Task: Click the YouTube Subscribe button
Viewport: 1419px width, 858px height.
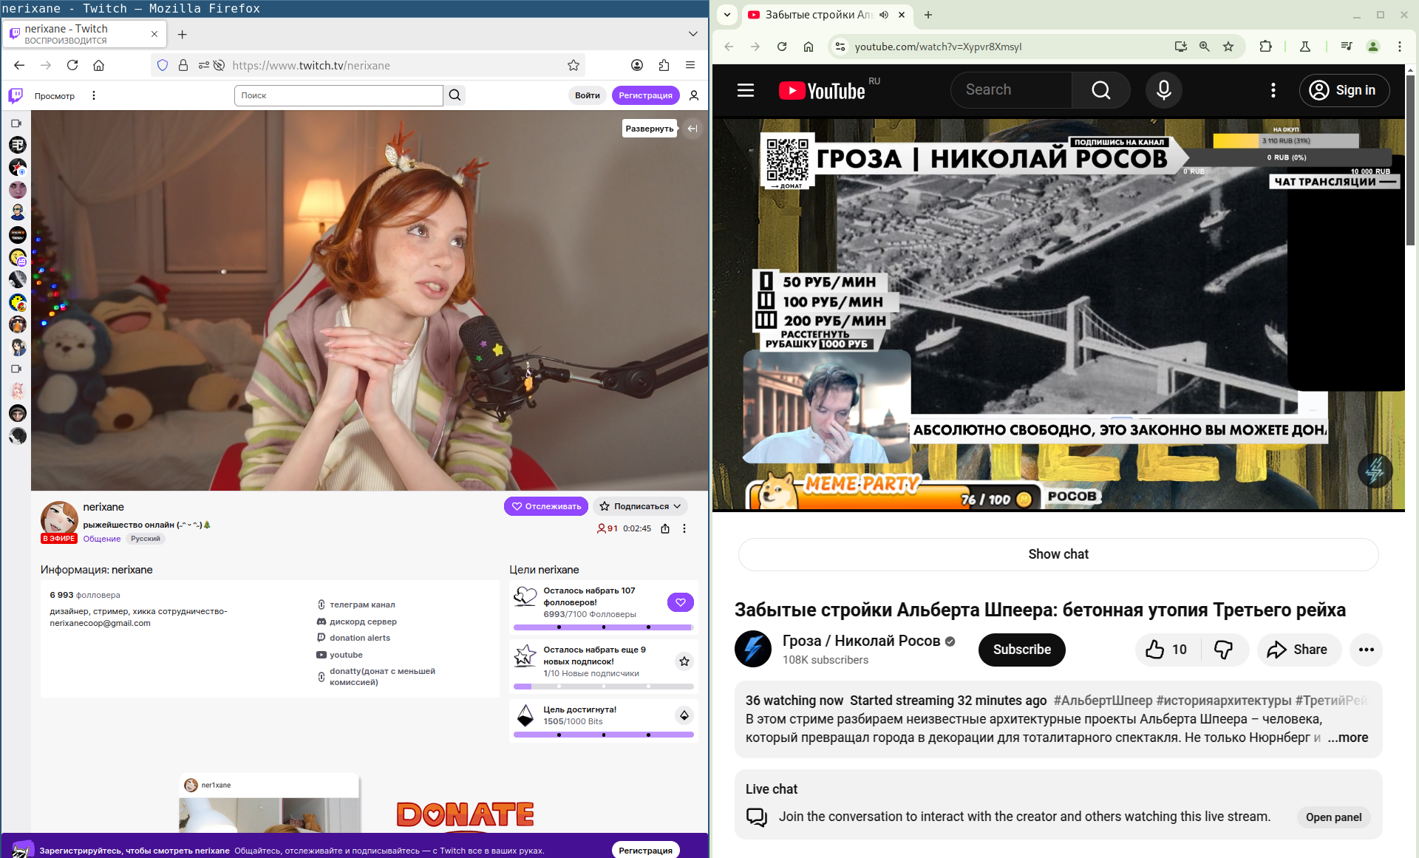Action: click(1021, 650)
